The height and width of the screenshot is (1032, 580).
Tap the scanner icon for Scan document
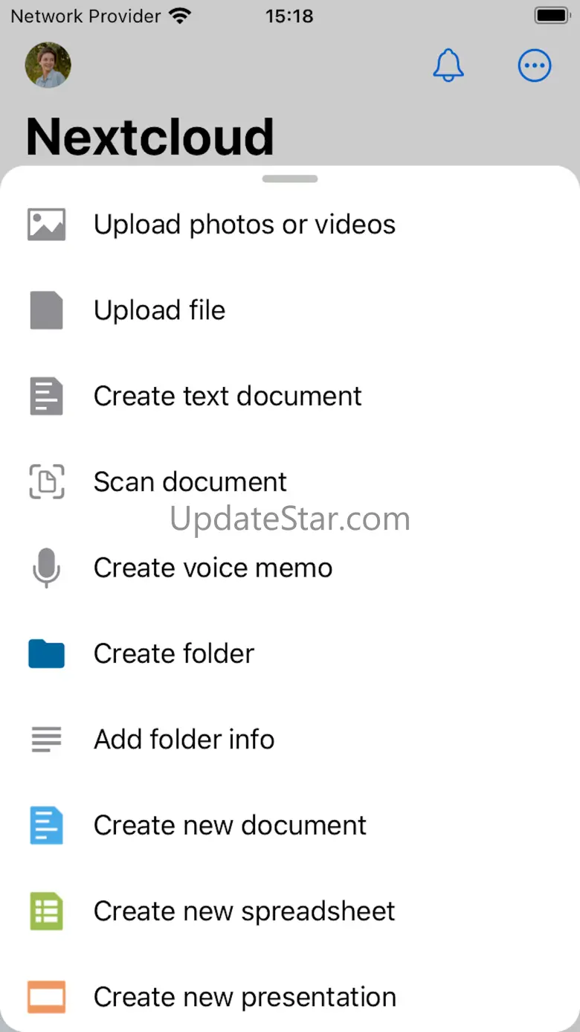[46, 481]
